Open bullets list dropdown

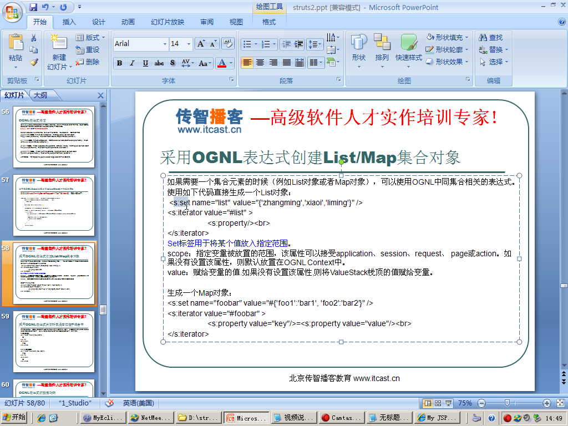[x=256, y=44]
